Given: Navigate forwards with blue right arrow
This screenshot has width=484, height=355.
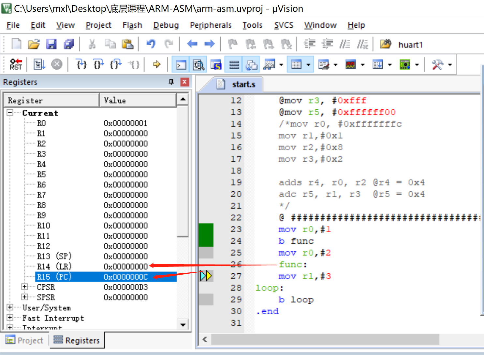Looking at the screenshot, I should click(x=210, y=44).
